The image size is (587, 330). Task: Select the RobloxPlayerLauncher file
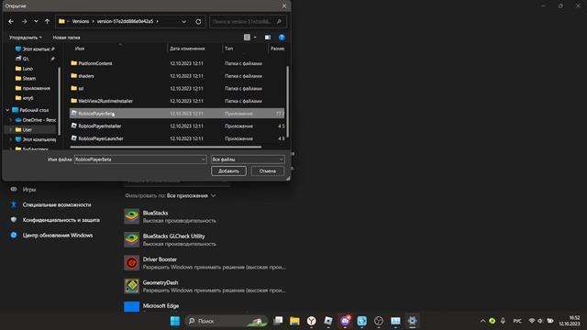(177, 138)
